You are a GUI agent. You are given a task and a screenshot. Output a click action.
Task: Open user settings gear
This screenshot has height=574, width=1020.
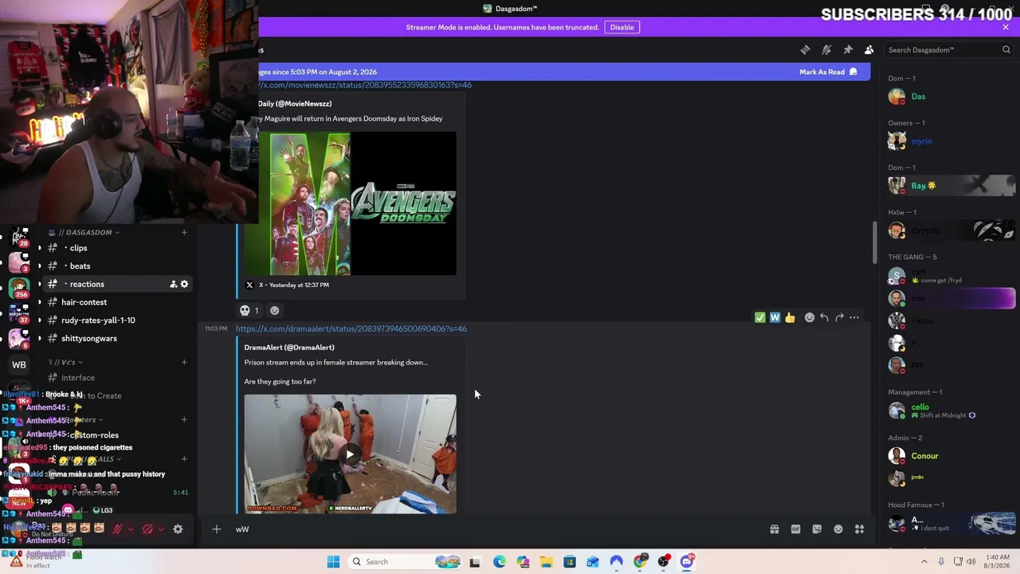click(x=178, y=529)
